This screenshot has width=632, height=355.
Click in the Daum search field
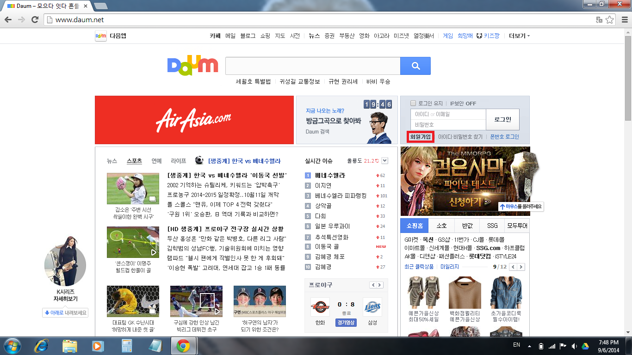[x=313, y=66]
